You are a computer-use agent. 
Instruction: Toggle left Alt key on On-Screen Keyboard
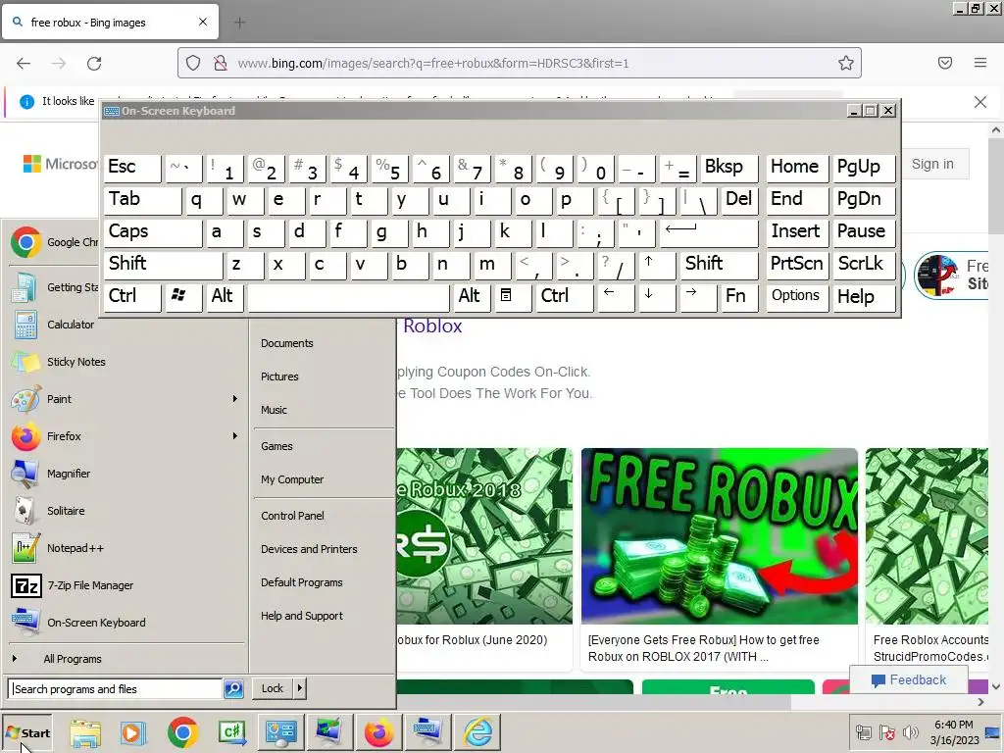tap(224, 296)
